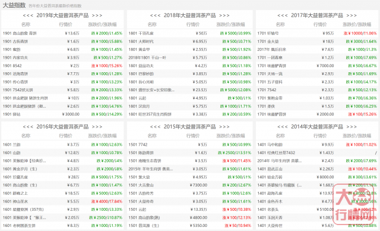Select the 1801 黄金甲 product name
This screenshot has height=231, width=380.
(x=139, y=50)
